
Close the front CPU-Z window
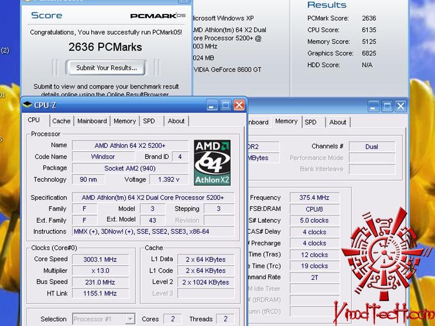click(x=239, y=105)
